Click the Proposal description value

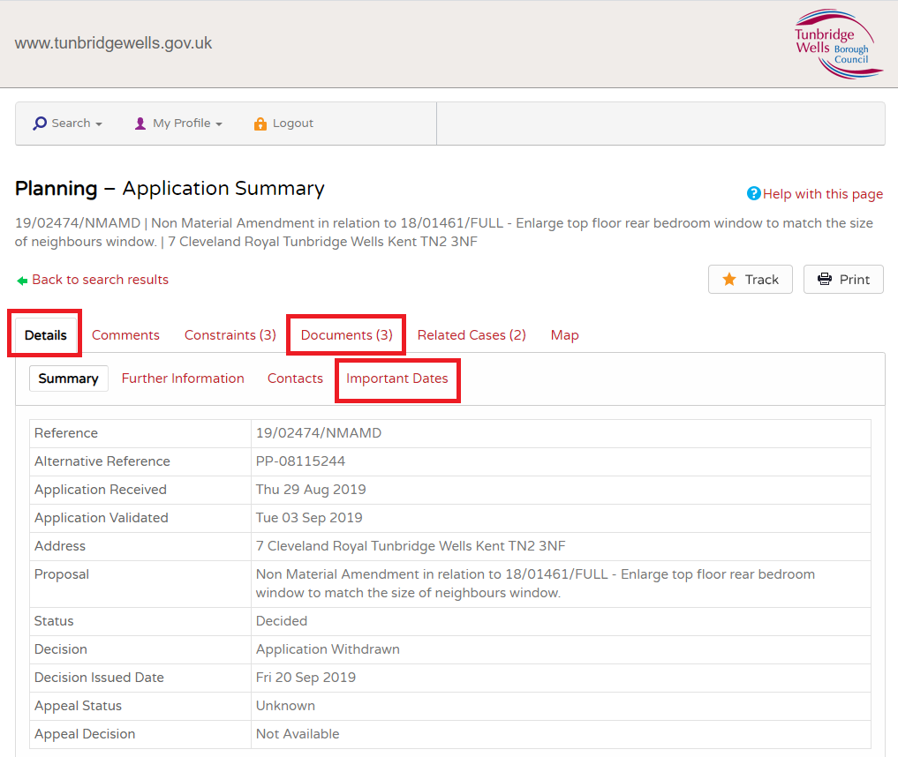coord(535,583)
